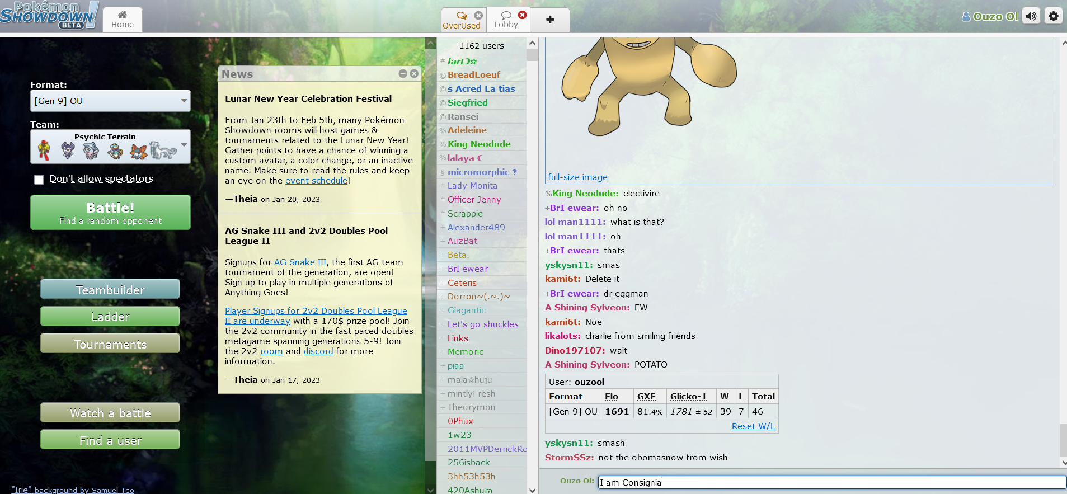Viewport: 1067px width, 494px height.
Task: Open the Format dropdown showing [Gen 9] OU
Action: tap(110, 101)
